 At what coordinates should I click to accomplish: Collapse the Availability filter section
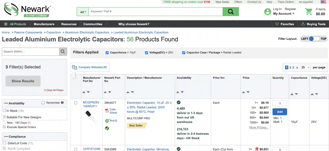pyautogui.click(x=6, y=103)
